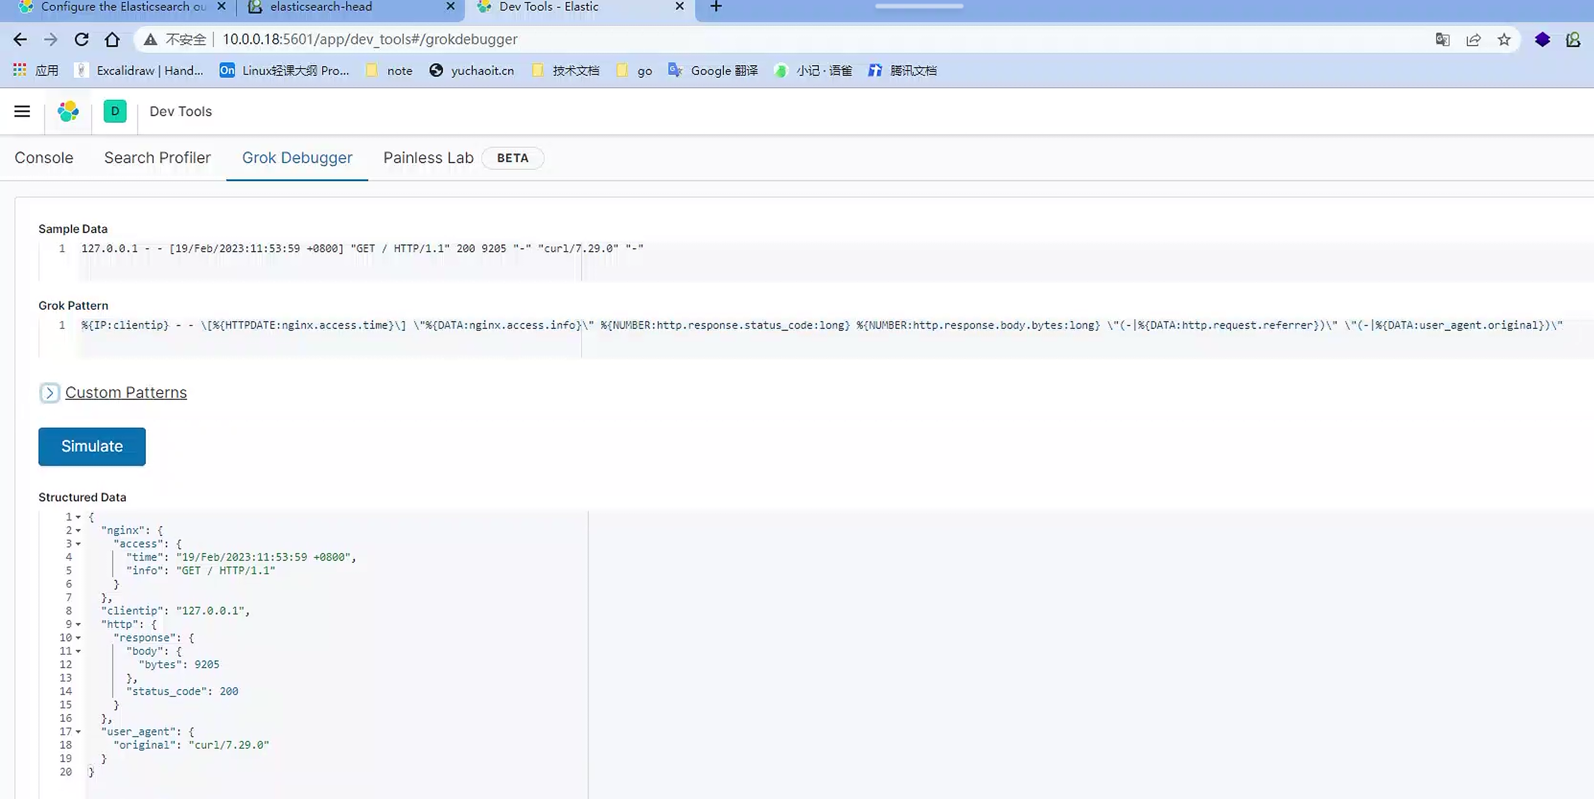Click the Custom Patterns link
Viewport: 1594px width, 799px height.
click(x=125, y=393)
